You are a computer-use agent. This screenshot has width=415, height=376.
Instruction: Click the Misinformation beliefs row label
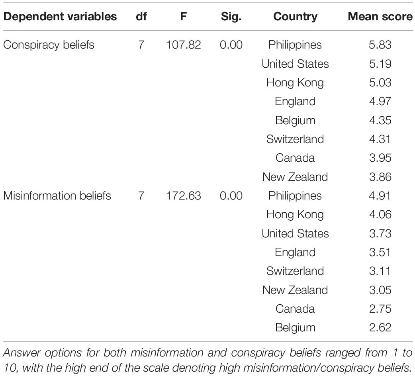click(57, 196)
